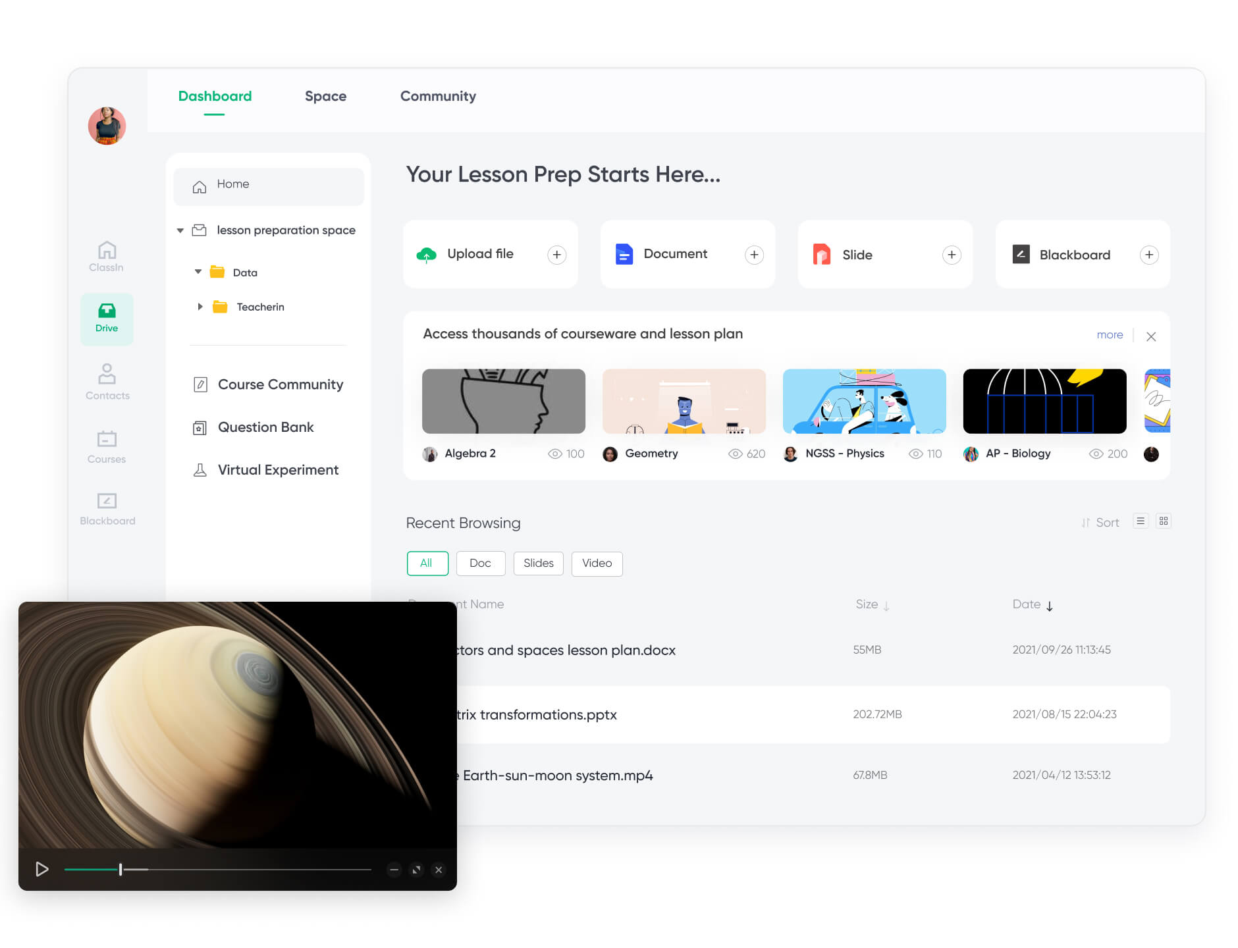Open Drive in the left sidebar
This screenshot has width=1238, height=948.
tap(107, 318)
